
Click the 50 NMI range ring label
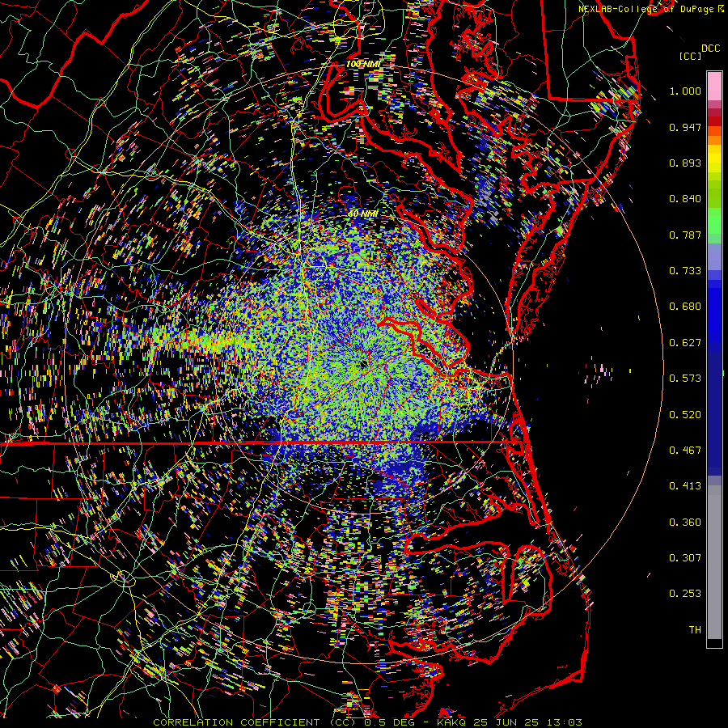tap(363, 214)
